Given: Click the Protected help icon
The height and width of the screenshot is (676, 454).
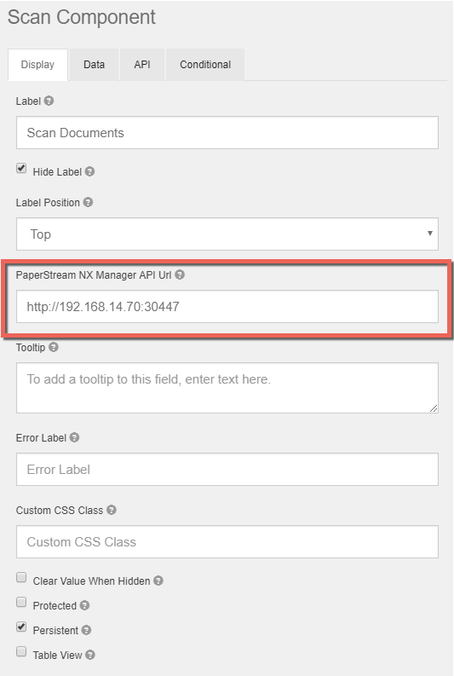Looking at the screenshot, I should (x=85, y=605).
